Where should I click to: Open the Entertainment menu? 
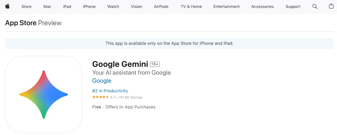[x=227, y=6]
